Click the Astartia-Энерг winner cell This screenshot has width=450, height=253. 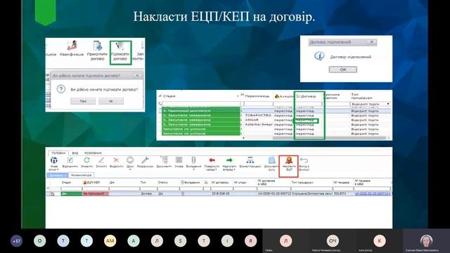pos(259,124)
